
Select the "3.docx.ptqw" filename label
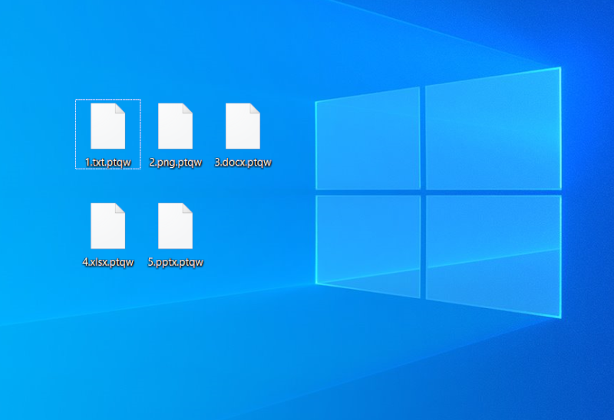tap(243, 162)
